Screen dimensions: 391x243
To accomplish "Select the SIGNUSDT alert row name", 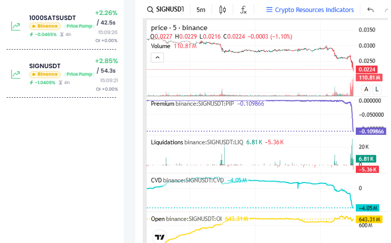I will pos(45,66).
